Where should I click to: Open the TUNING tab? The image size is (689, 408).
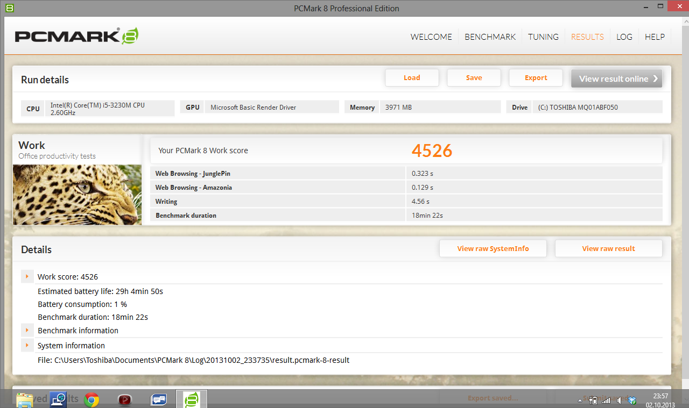pos(543,37)
